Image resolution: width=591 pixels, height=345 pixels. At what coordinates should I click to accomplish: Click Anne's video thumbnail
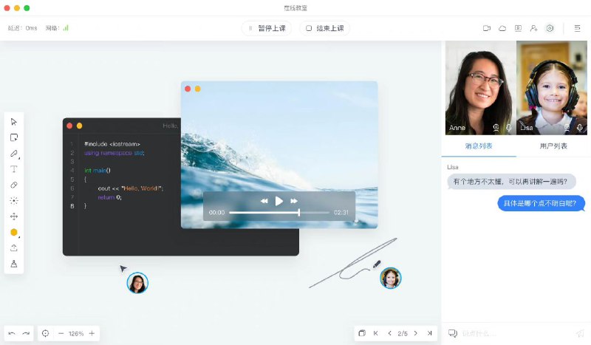point(481,87)
